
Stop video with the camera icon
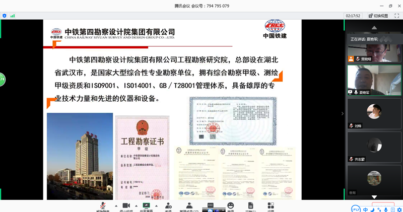click(126, 206)
